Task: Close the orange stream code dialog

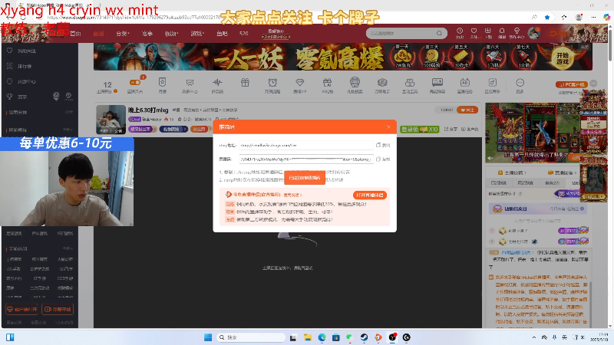Action: pos(388,127)
